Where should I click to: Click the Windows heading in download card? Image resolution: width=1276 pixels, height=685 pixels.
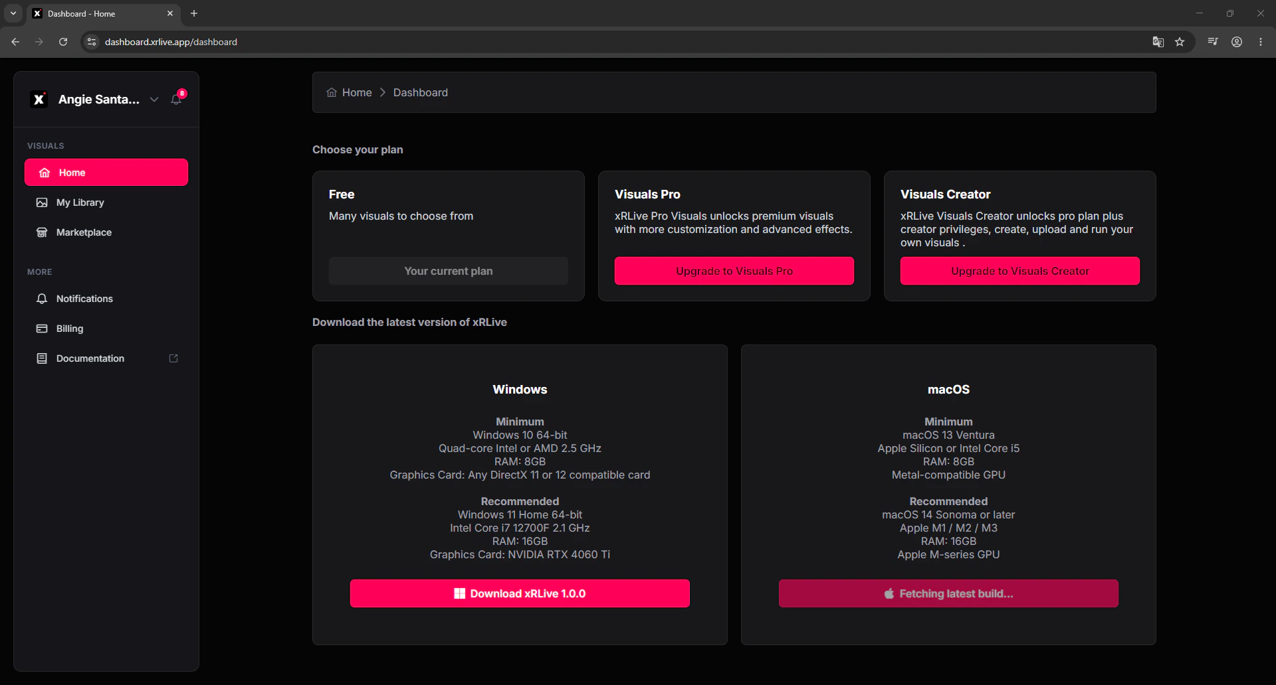tap(520, 390)
